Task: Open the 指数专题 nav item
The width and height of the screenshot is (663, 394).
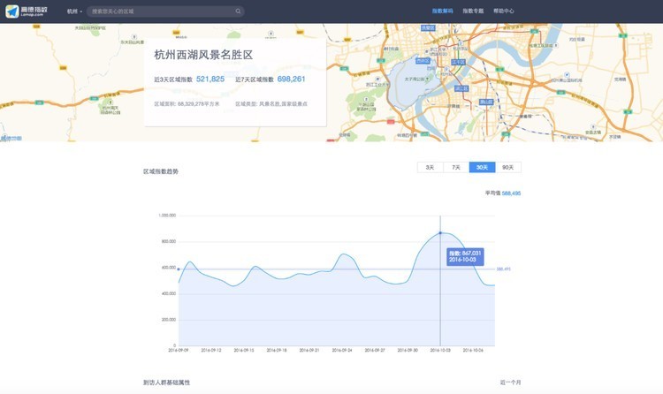Action: coord(473,11)
